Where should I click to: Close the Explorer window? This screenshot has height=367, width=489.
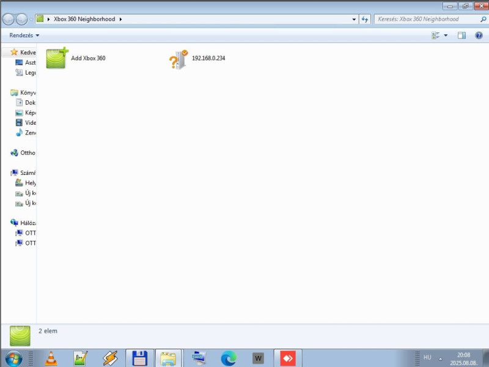(x=481, y=6)
